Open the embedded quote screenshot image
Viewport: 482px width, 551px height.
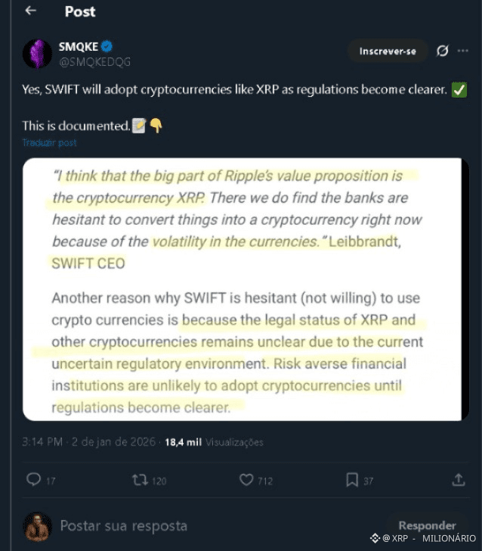[x=240, y=288]
